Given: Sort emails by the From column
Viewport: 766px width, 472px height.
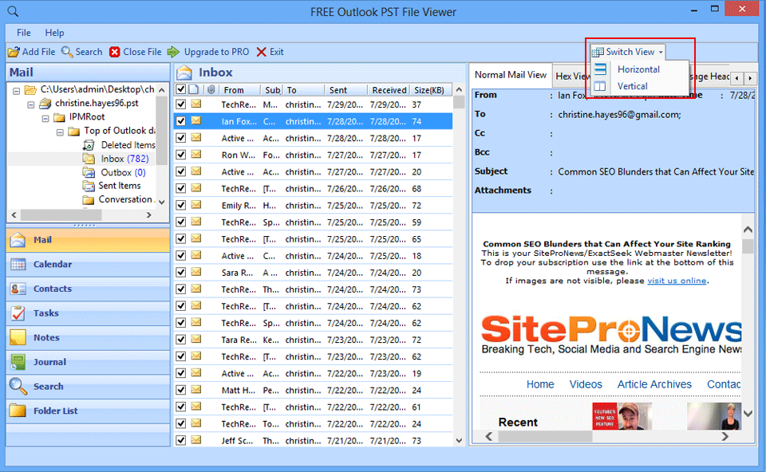Looking at the screenshot, I should (x=239, y=90).
